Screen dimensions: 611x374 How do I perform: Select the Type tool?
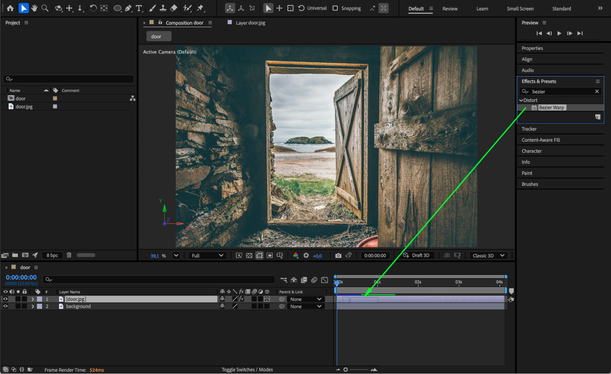pyautogui.click(x=139, y=8)
